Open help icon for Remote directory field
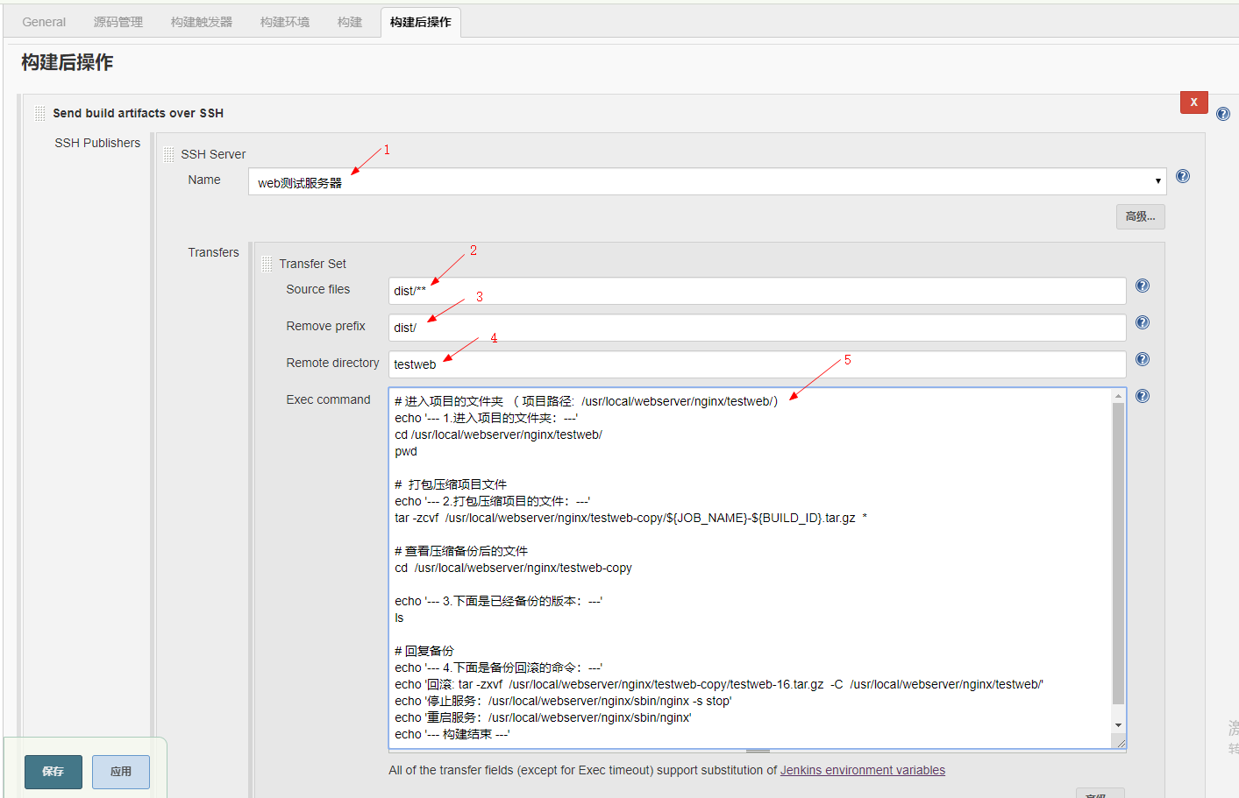Screen dimensions: 1239x798 click(1143, 359)
